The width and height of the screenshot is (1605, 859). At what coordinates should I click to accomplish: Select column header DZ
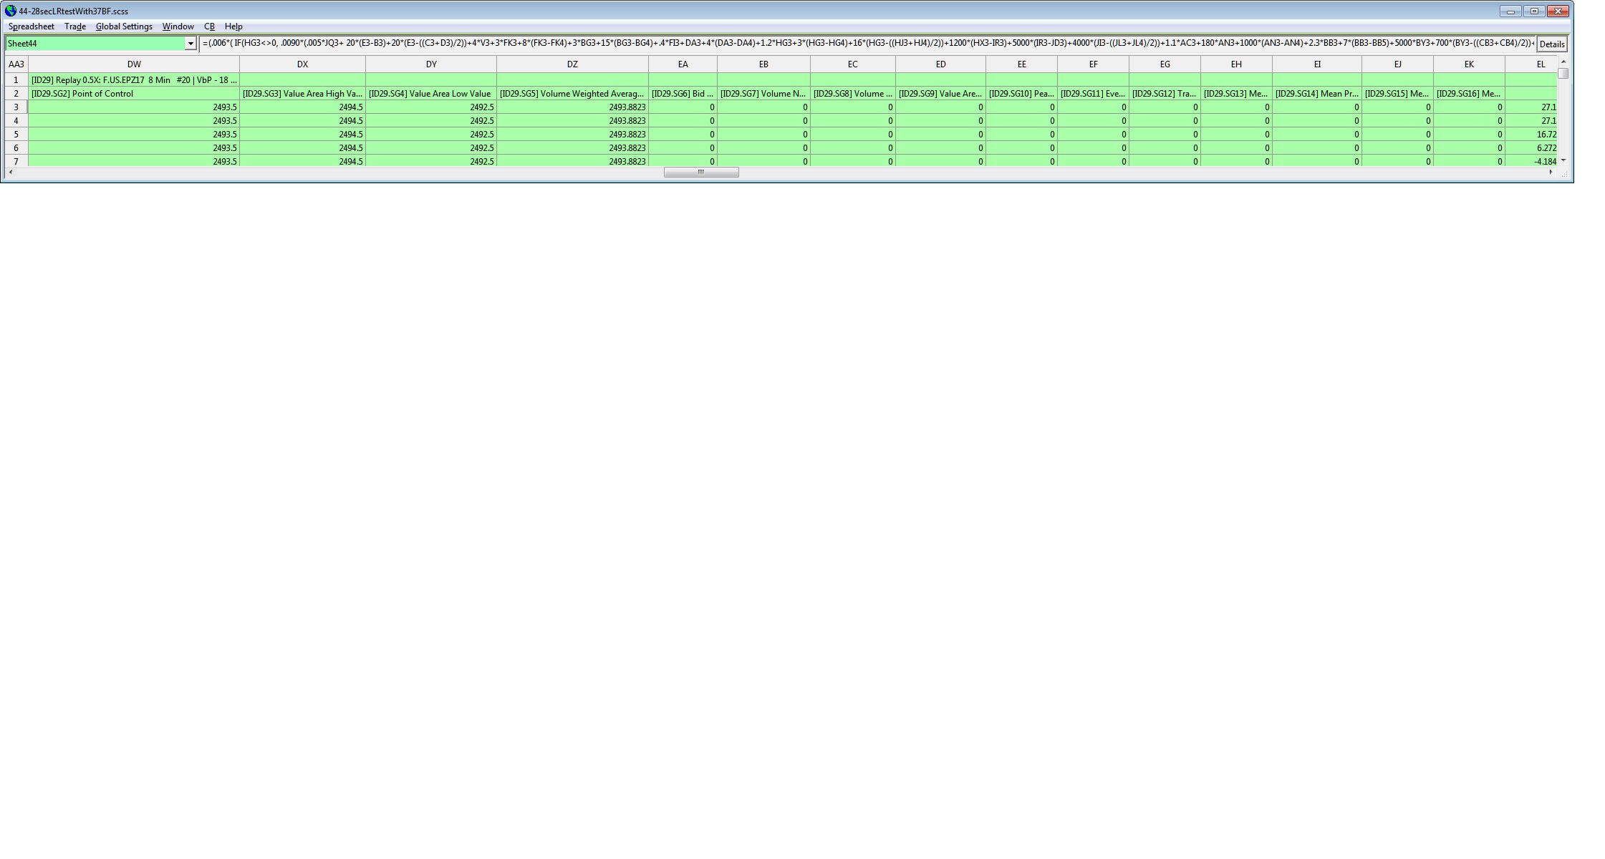pyautogui.click(x=572, y=64)
